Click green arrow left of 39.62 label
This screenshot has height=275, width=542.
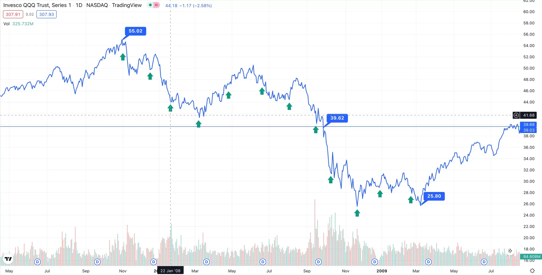point(316,130)
